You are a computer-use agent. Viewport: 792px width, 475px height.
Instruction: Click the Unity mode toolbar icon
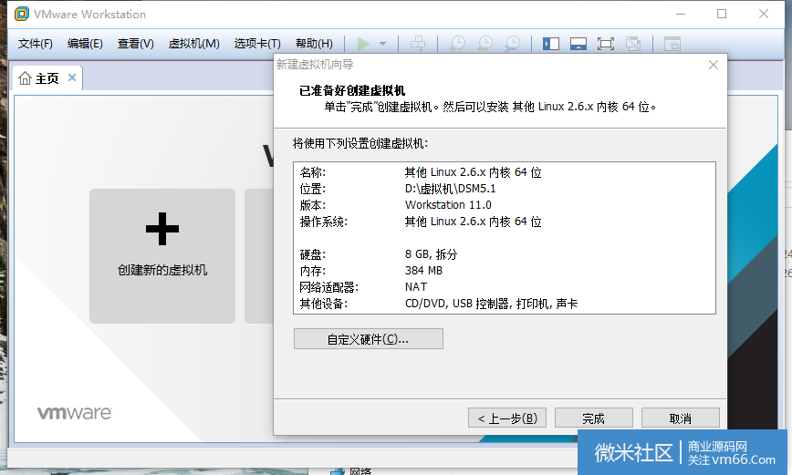pyautogui.click(x=633, y=44)
